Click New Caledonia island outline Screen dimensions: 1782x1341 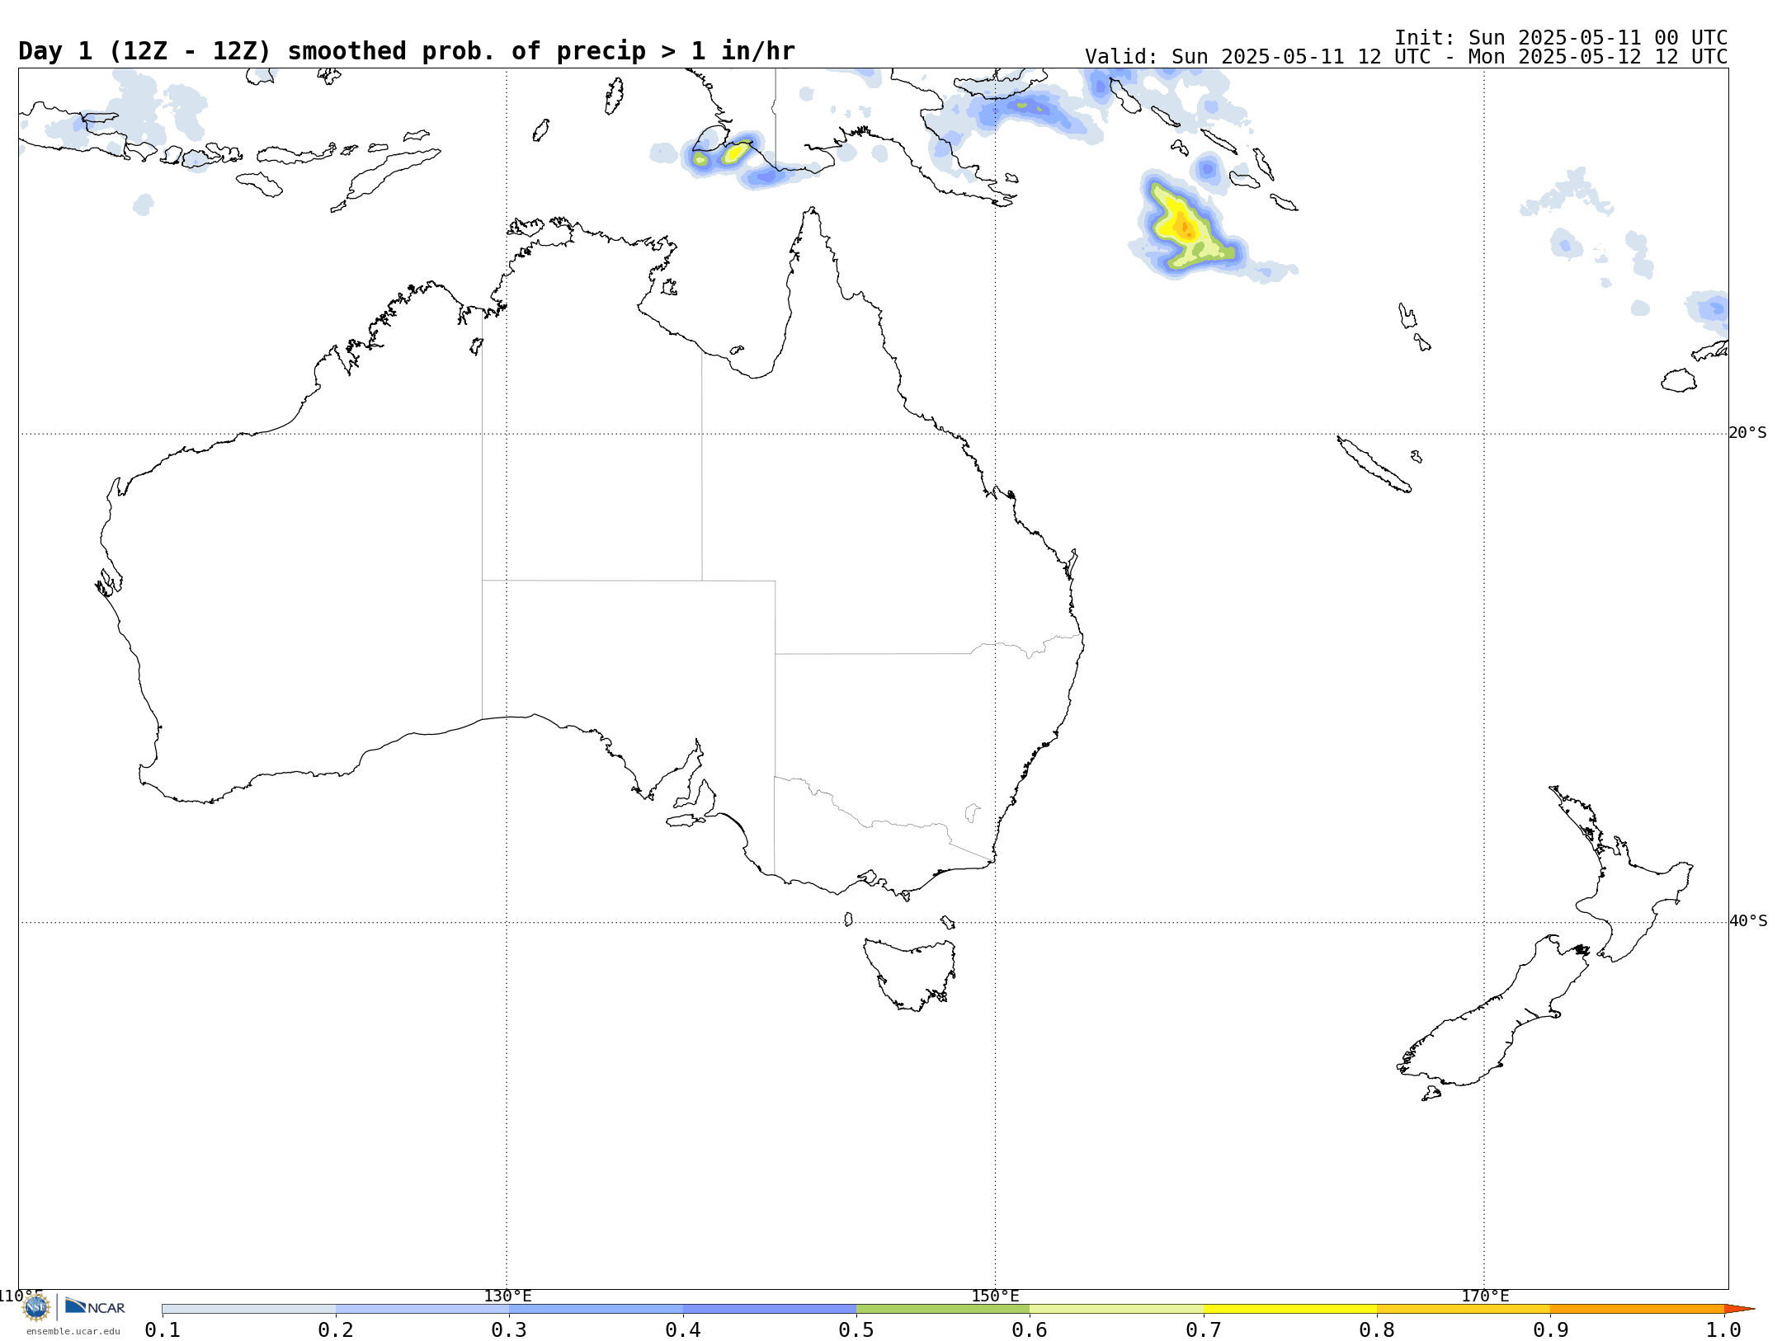[1374, 464]
